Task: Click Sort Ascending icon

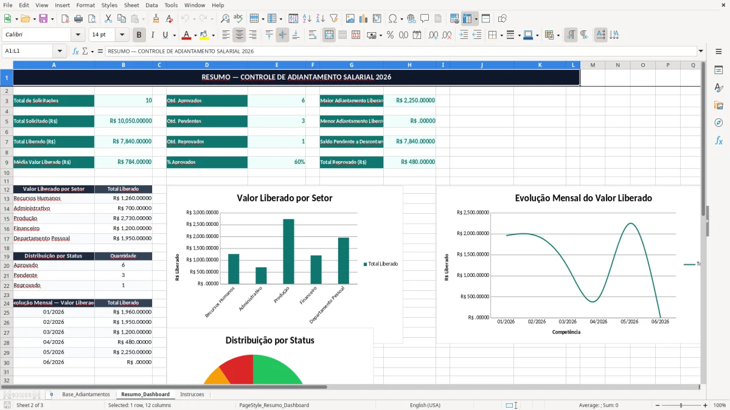Action: (x=307, y=19)
